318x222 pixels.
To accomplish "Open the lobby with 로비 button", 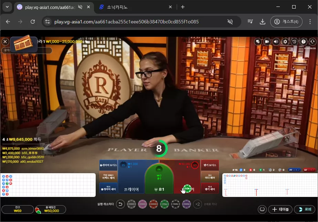I will click(305, 209).
